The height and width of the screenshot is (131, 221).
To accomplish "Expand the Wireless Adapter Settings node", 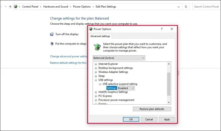I will (96, 72).
